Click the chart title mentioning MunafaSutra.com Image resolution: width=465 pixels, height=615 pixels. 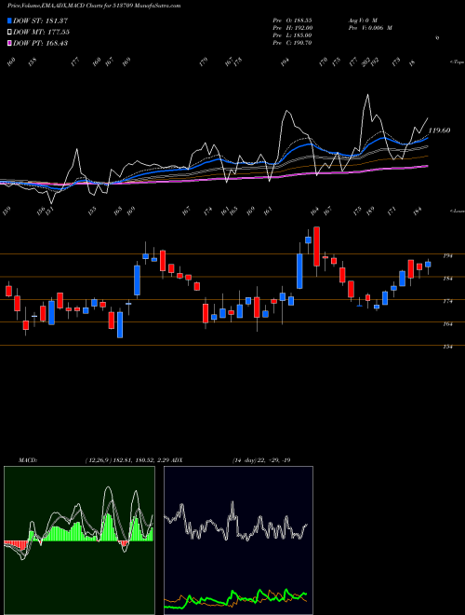click(94, 7)
